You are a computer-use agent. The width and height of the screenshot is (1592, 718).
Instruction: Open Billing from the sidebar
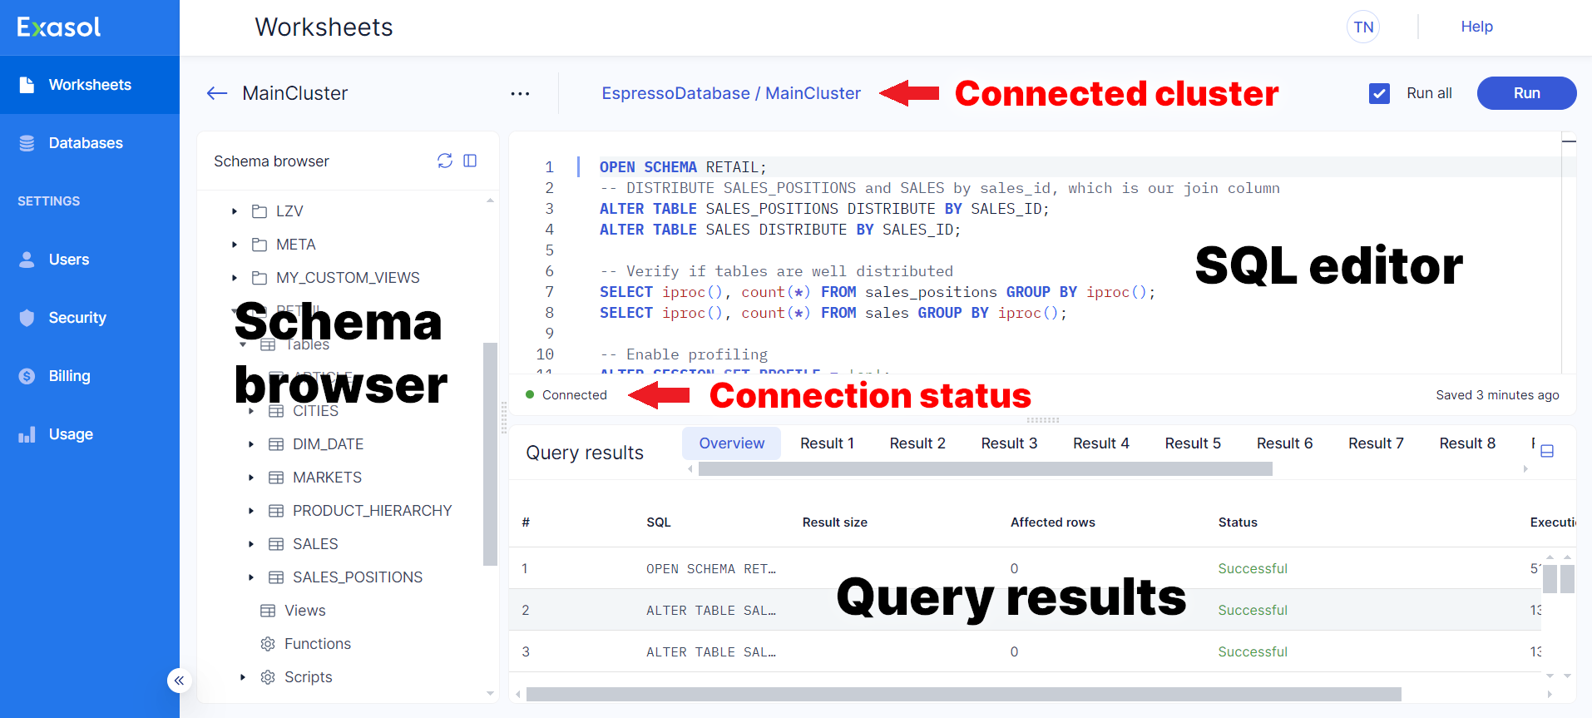pyautogui.click(x=69, y=376)
